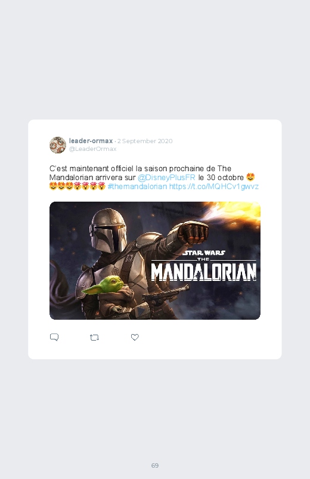Open the leader-ormax display name
Image resolution: width=310 pixels, height=479 pixels.
click(x=91, y=141)
